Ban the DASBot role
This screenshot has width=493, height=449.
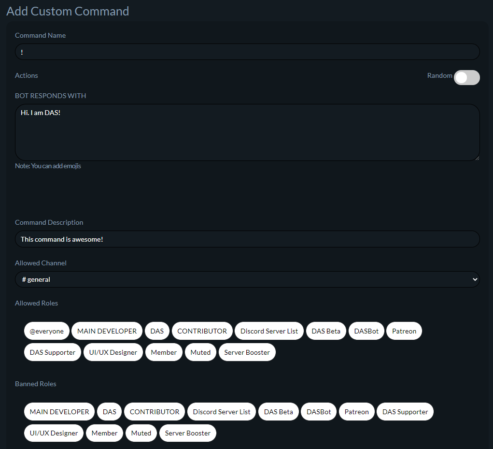tap(319, 412)
